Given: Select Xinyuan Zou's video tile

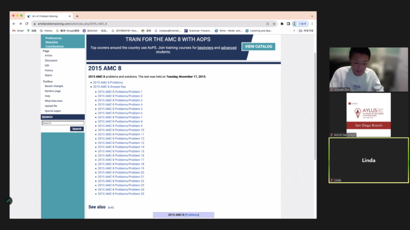Looking at the screenshot, I should (x=368, y=69).
